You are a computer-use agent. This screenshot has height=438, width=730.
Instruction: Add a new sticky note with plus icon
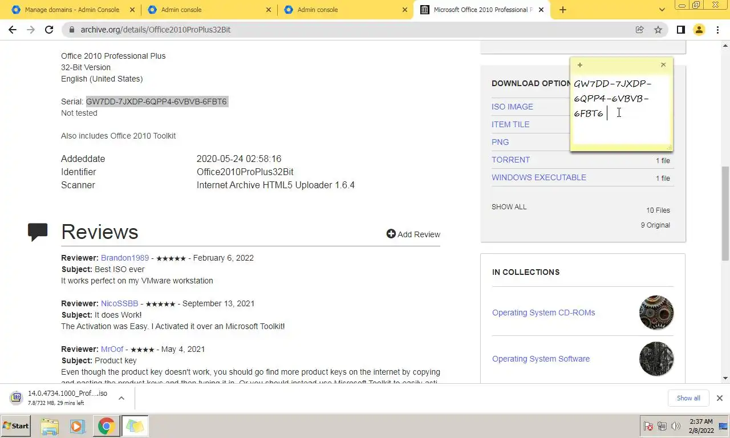tap(579, 65)
